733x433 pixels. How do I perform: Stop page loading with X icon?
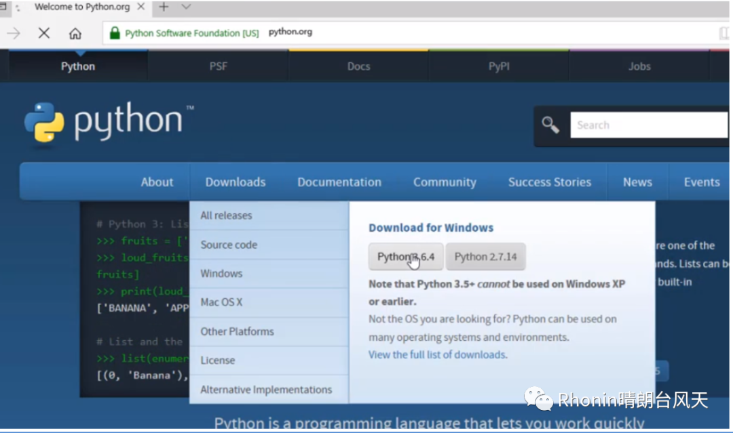point(44,33)
